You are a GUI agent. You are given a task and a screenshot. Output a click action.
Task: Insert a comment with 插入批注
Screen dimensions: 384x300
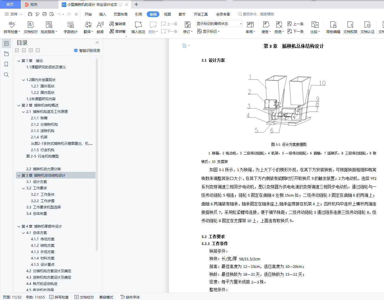coord(138,27)
